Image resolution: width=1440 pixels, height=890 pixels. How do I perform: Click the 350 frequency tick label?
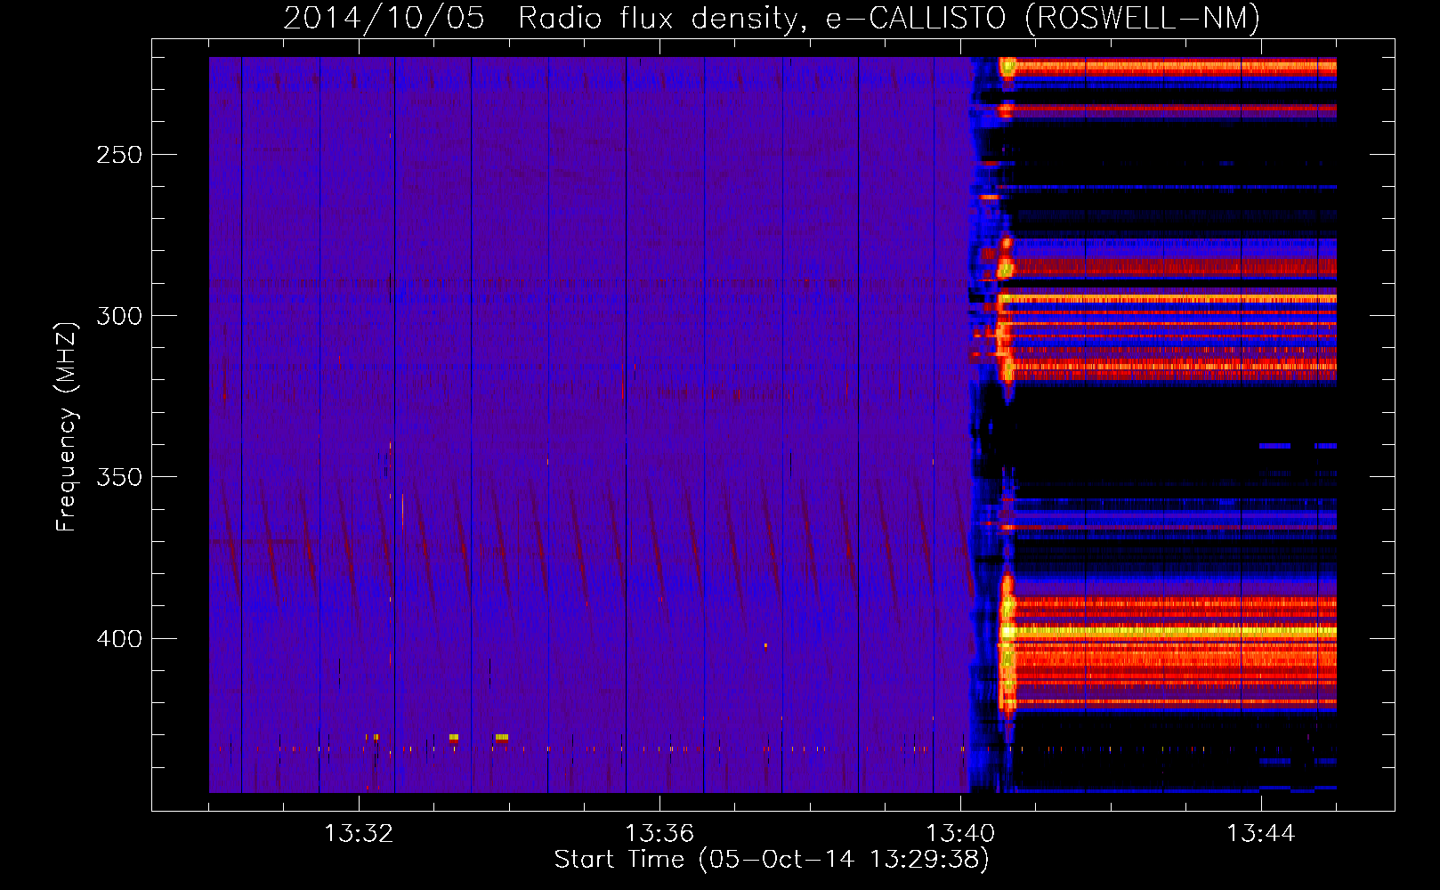point(119,477)
